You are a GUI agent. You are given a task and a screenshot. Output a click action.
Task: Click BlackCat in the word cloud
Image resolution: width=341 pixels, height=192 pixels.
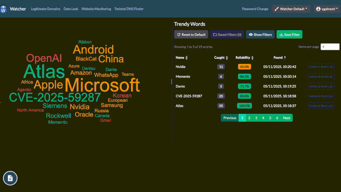pos(86,59)
